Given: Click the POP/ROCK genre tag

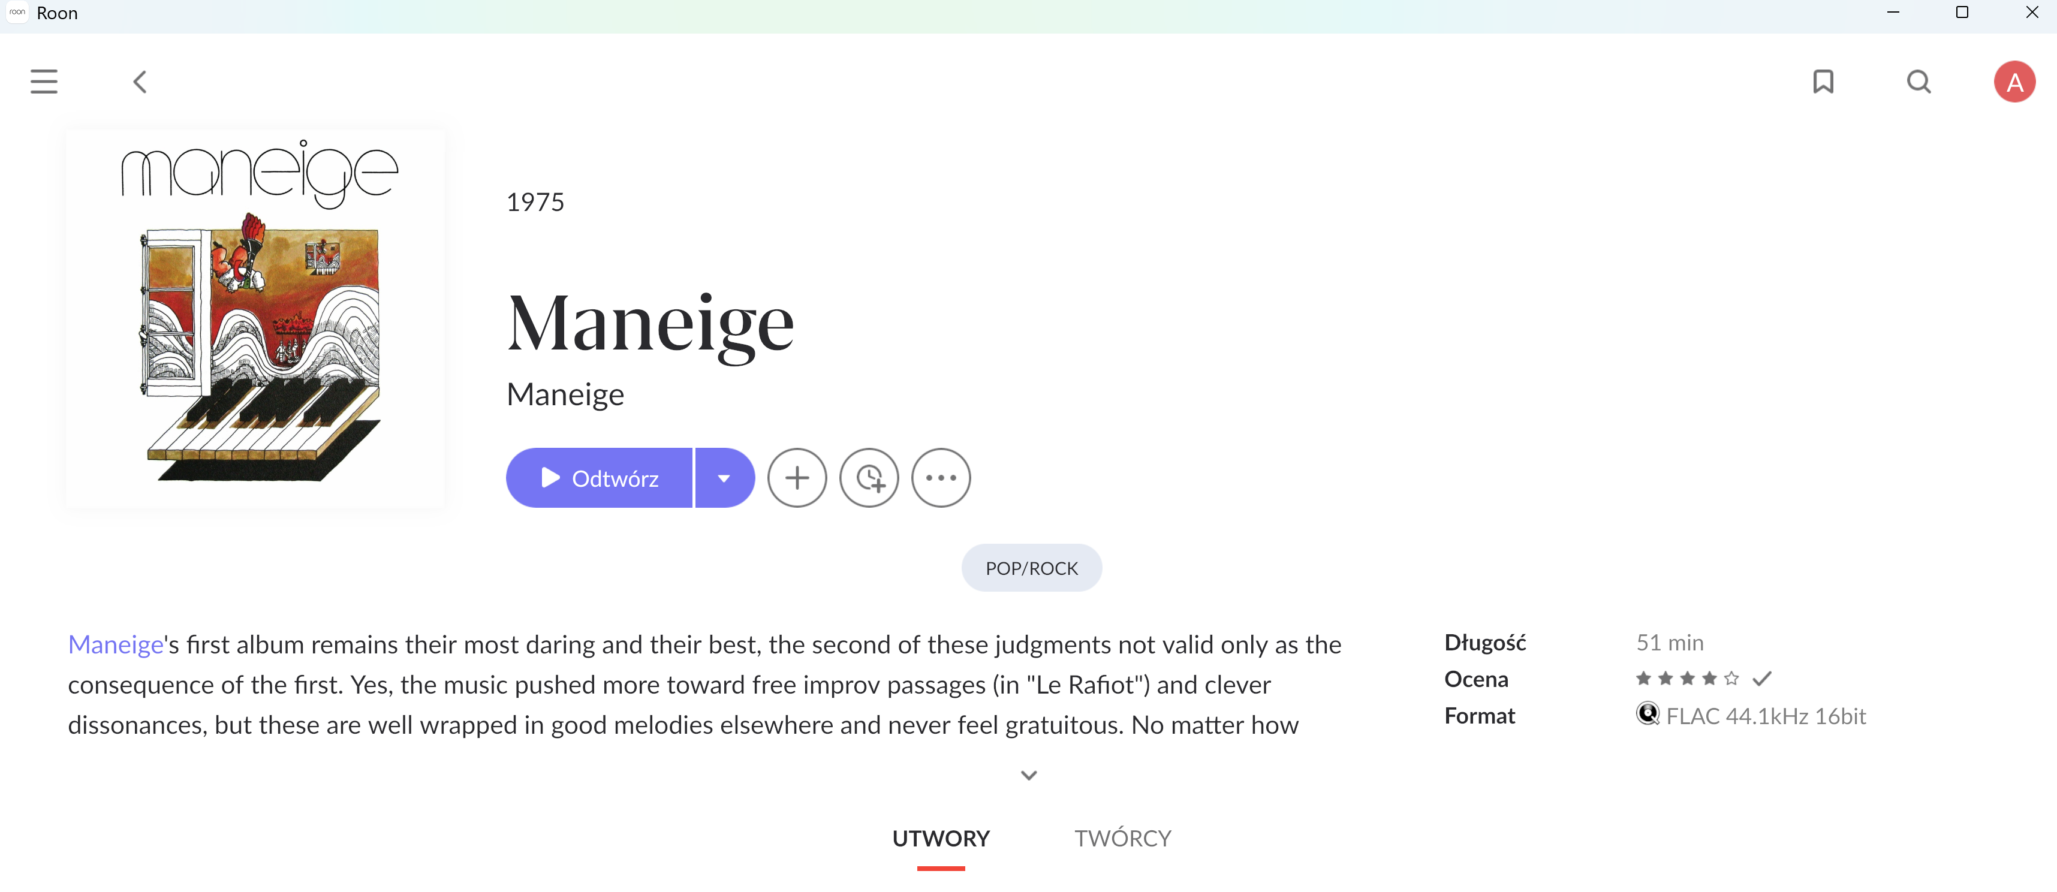Looking at the screenshot, I should point(1031,568).
